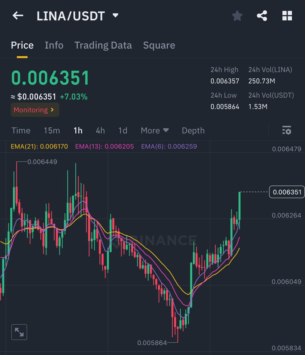
Task: Tap the ≈ $0.006351 fiat price
Action: click(x=33, y=97)
